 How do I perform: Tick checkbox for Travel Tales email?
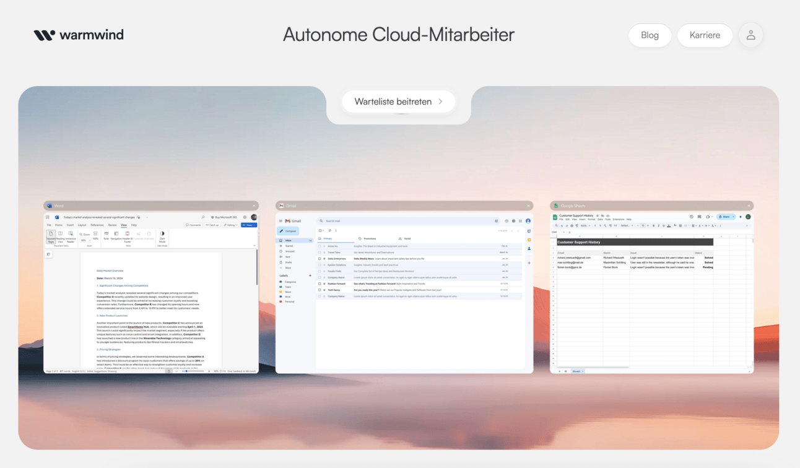[320, 253]
